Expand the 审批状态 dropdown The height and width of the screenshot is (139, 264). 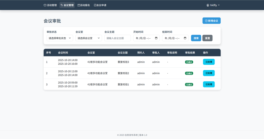coord(60,38)
